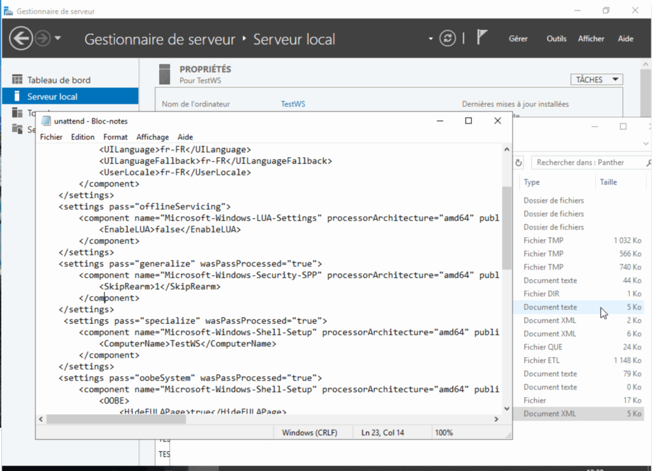
Task: Click the Notepad vertical scrollbar down arrow
Action: pos(507,409)
